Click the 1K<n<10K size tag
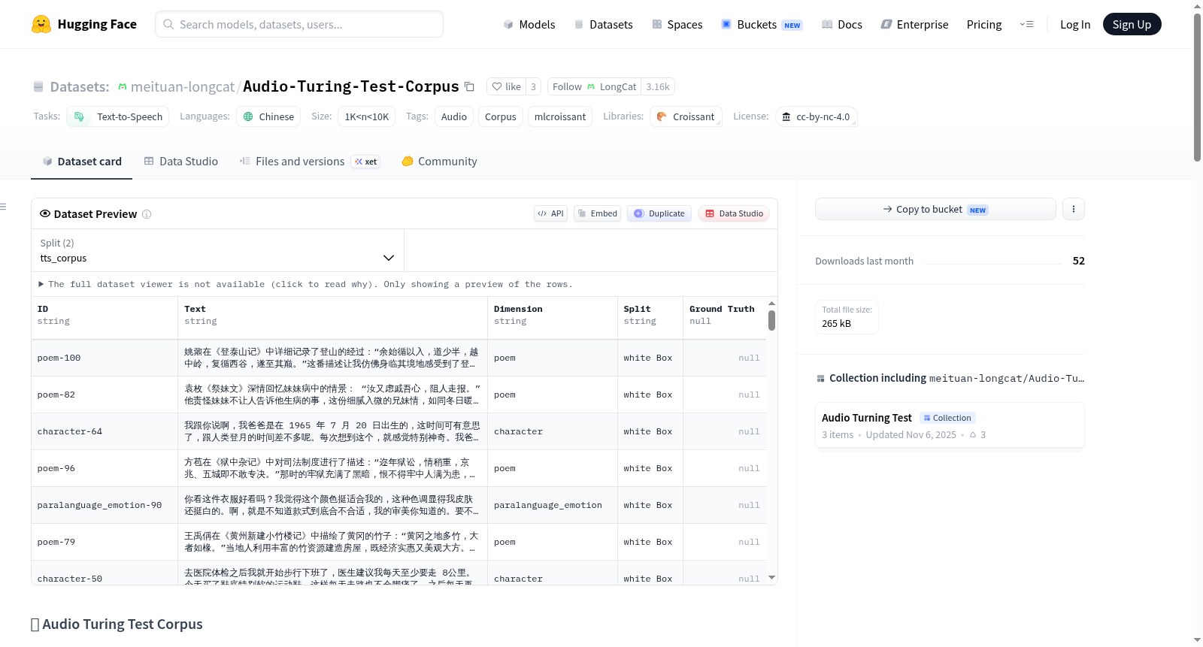1203x647 pixels. (367, 116)
